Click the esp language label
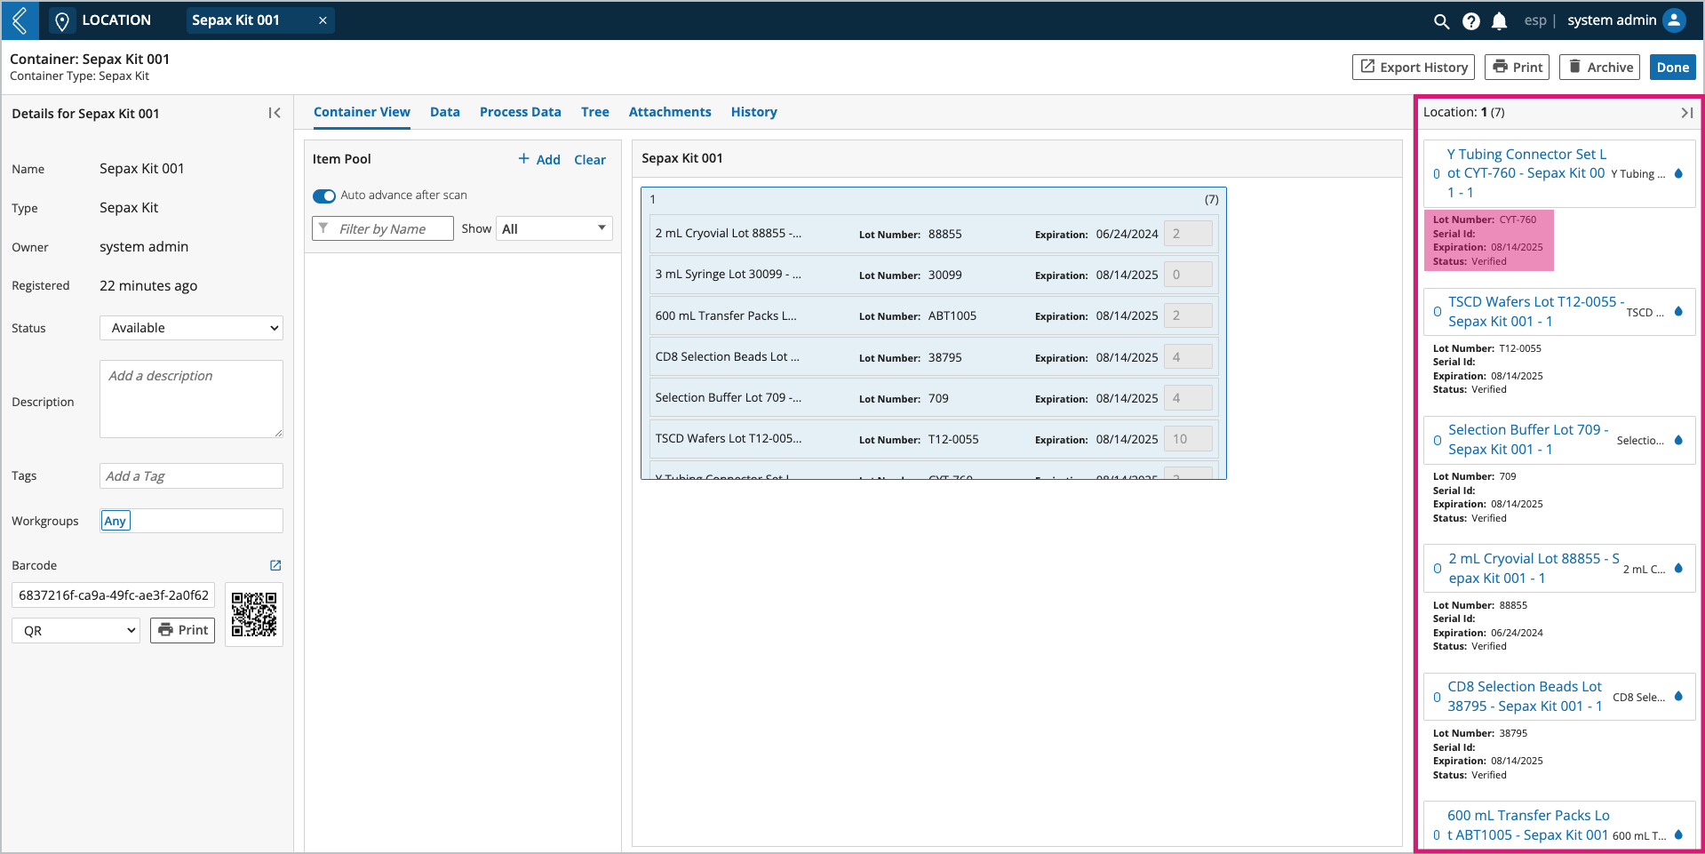The image size is (1705, 854). click(x=1535, y=20)
